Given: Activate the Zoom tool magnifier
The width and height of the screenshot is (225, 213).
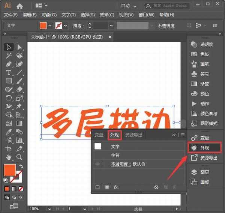Looking at the screenshot, I should (19, 157).
